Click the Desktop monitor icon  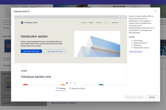pyautogui.click(x=57, y=88)
